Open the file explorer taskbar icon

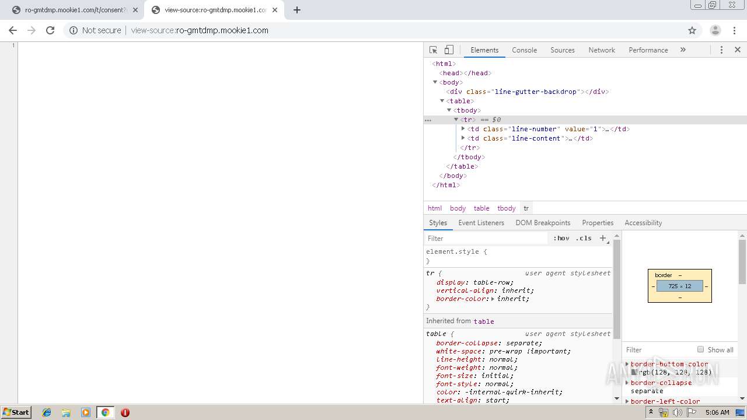pos(66,412)
